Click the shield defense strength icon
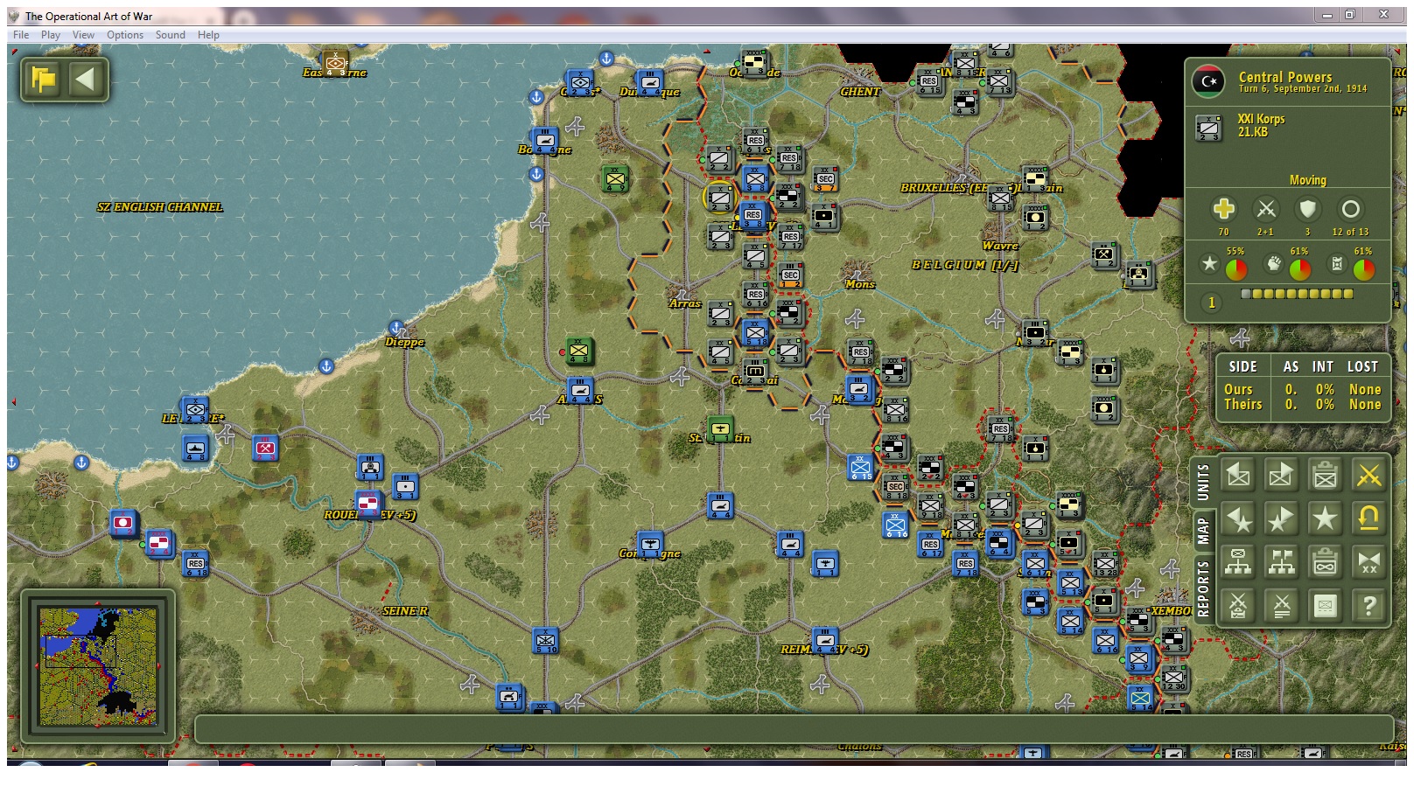The image size is (1414, 807). pyautogui.click(x=1307, y=209)
